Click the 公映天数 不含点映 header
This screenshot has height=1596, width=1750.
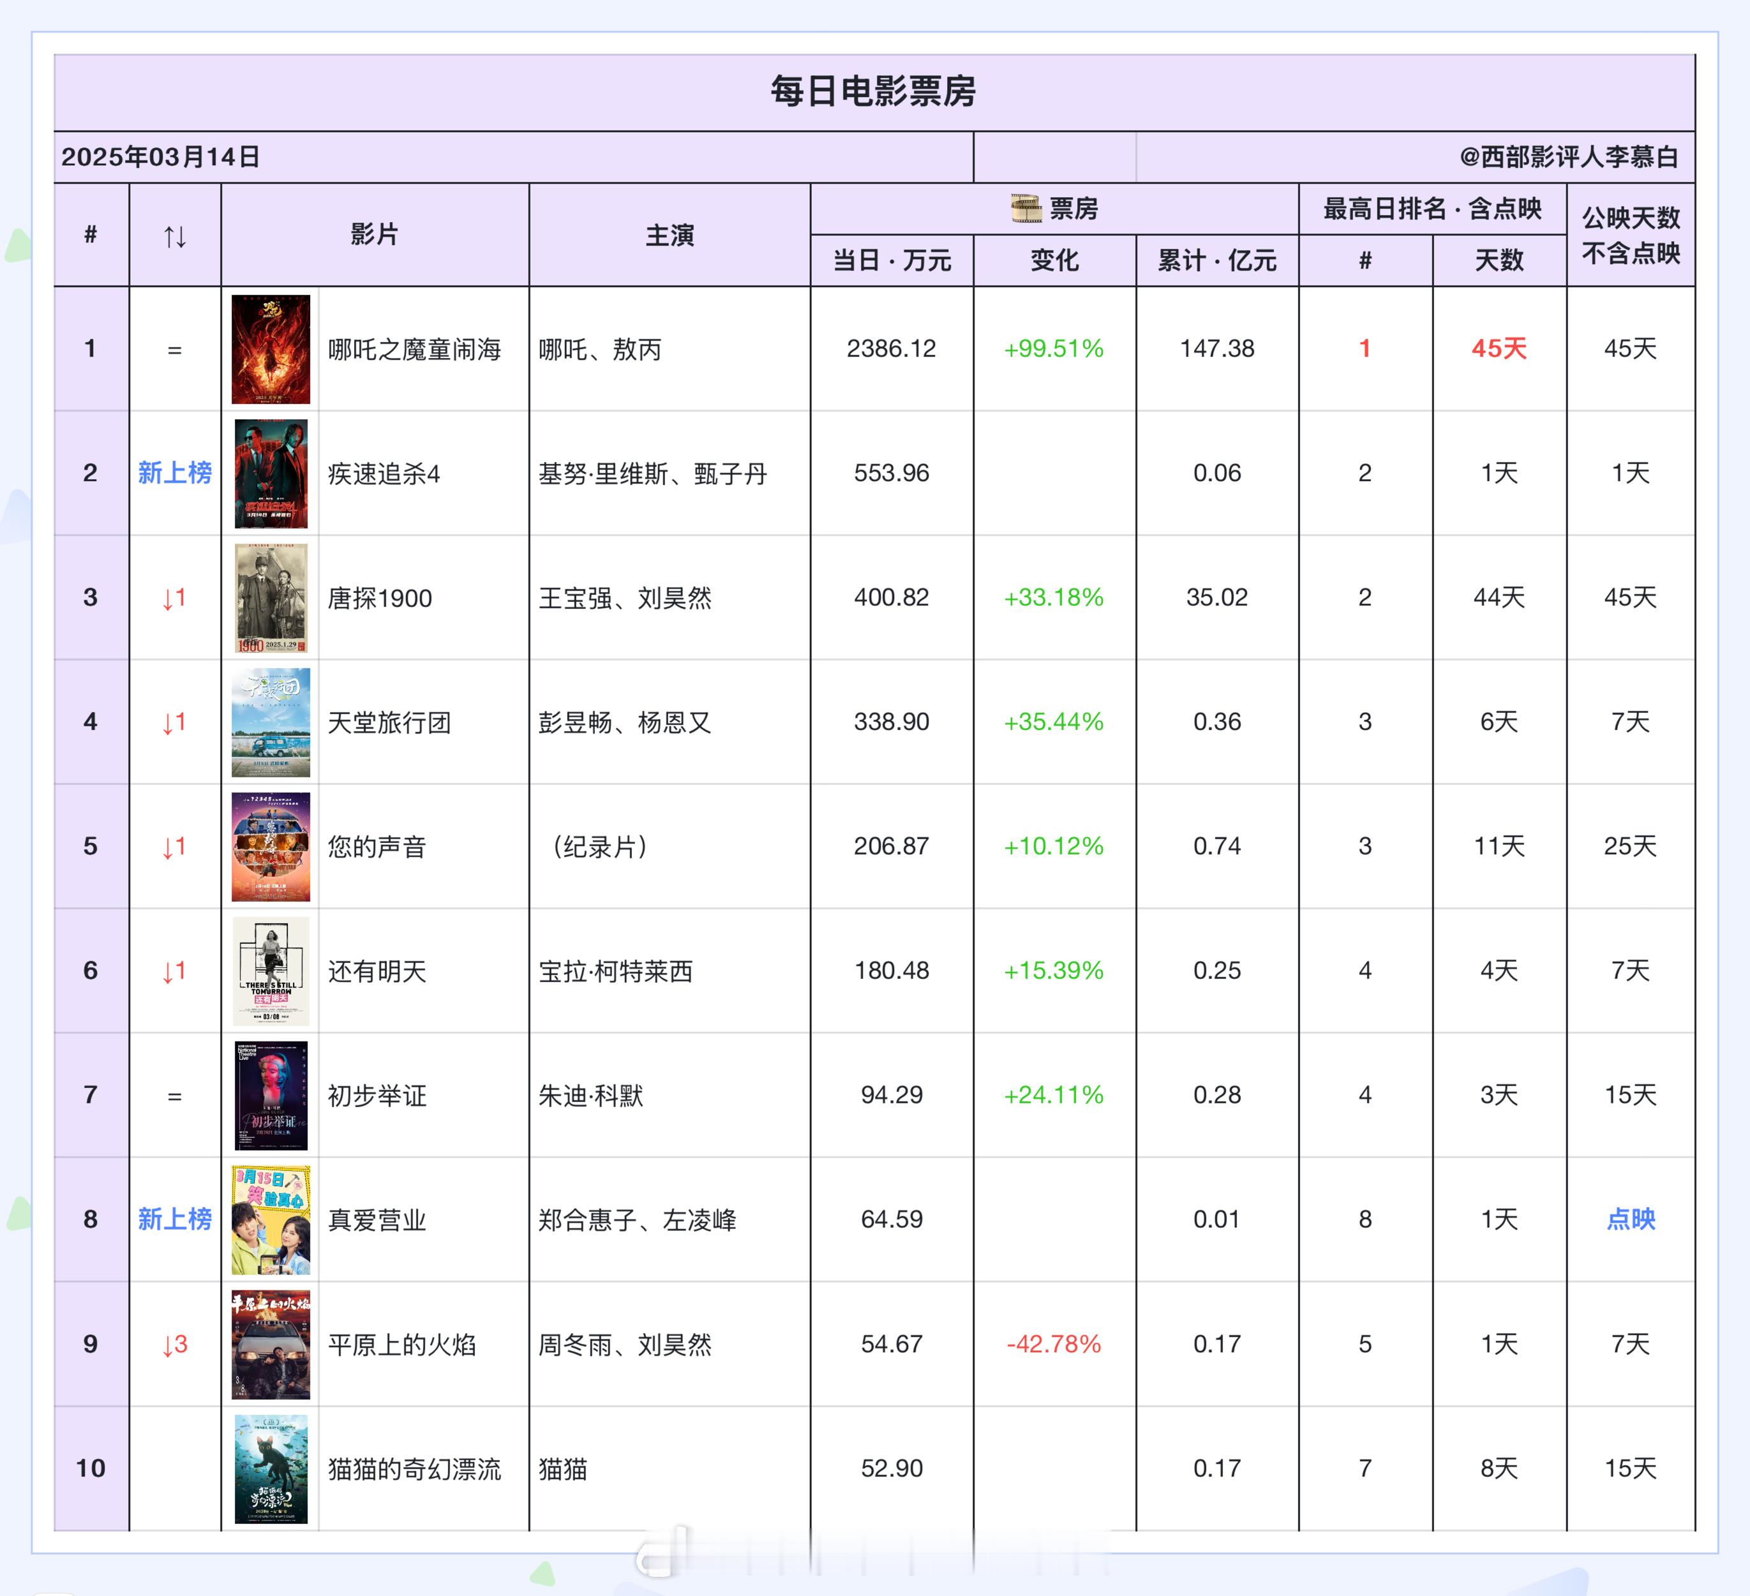pos(1630,235)
